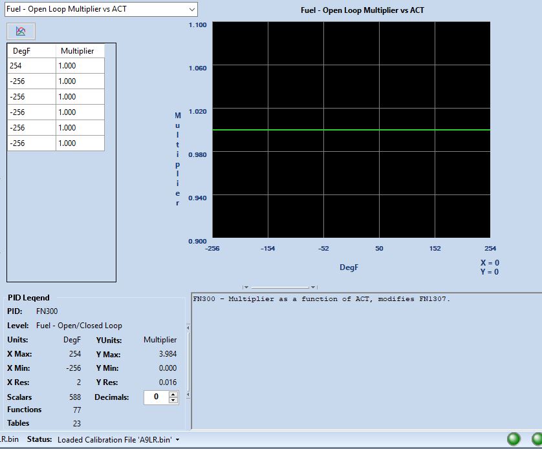Click the graph chart icon button
Screen dimensions: 542x449
21,32
